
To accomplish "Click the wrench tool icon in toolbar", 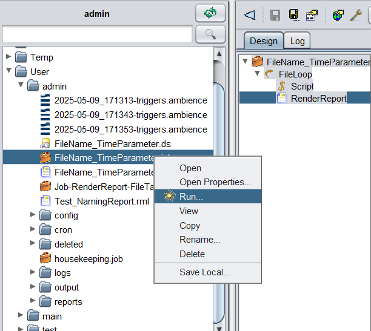I will [355, 15].
